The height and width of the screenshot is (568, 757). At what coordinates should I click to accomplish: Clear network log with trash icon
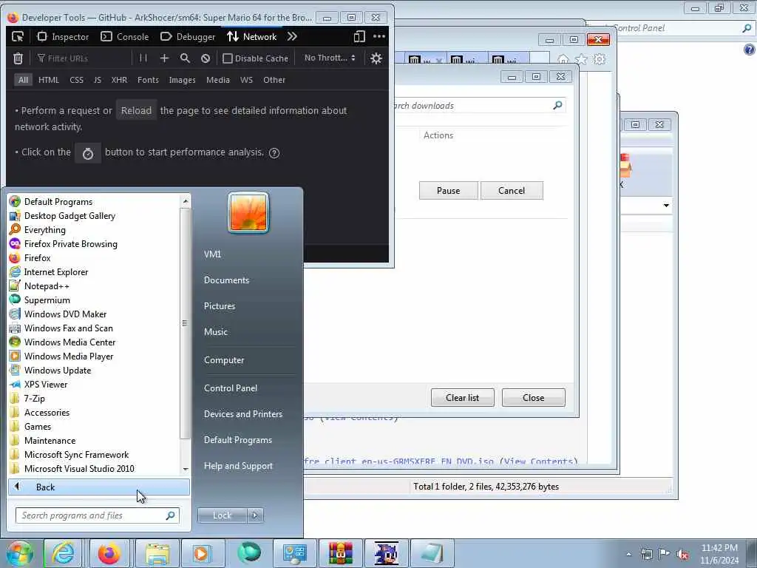pos(18,58)
